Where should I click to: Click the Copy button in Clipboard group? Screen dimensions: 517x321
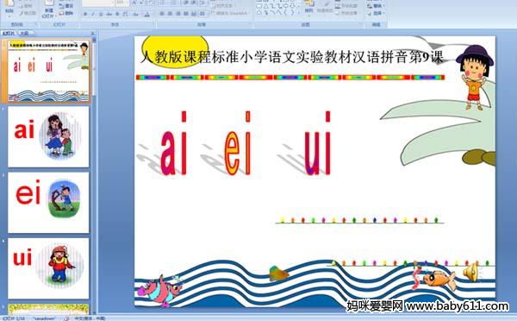pos(26,6)
